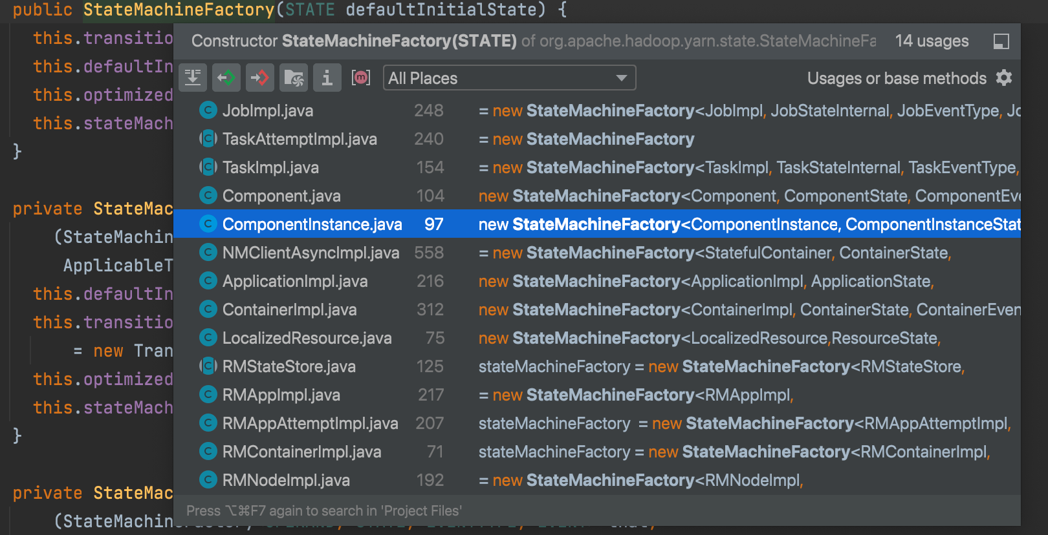Click the folder with pinwheel filter icon
The height and width of the screenshot is (535, 1048).
pos(294,78)
